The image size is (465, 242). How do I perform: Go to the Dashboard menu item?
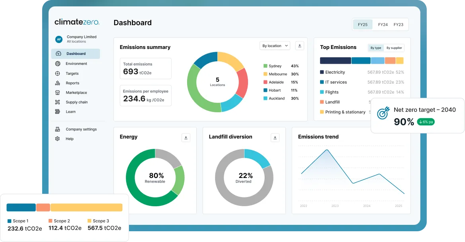coord(75,54)
